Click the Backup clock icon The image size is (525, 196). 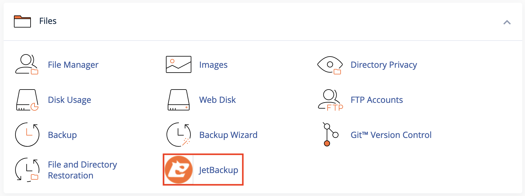[x=27, y=135]
